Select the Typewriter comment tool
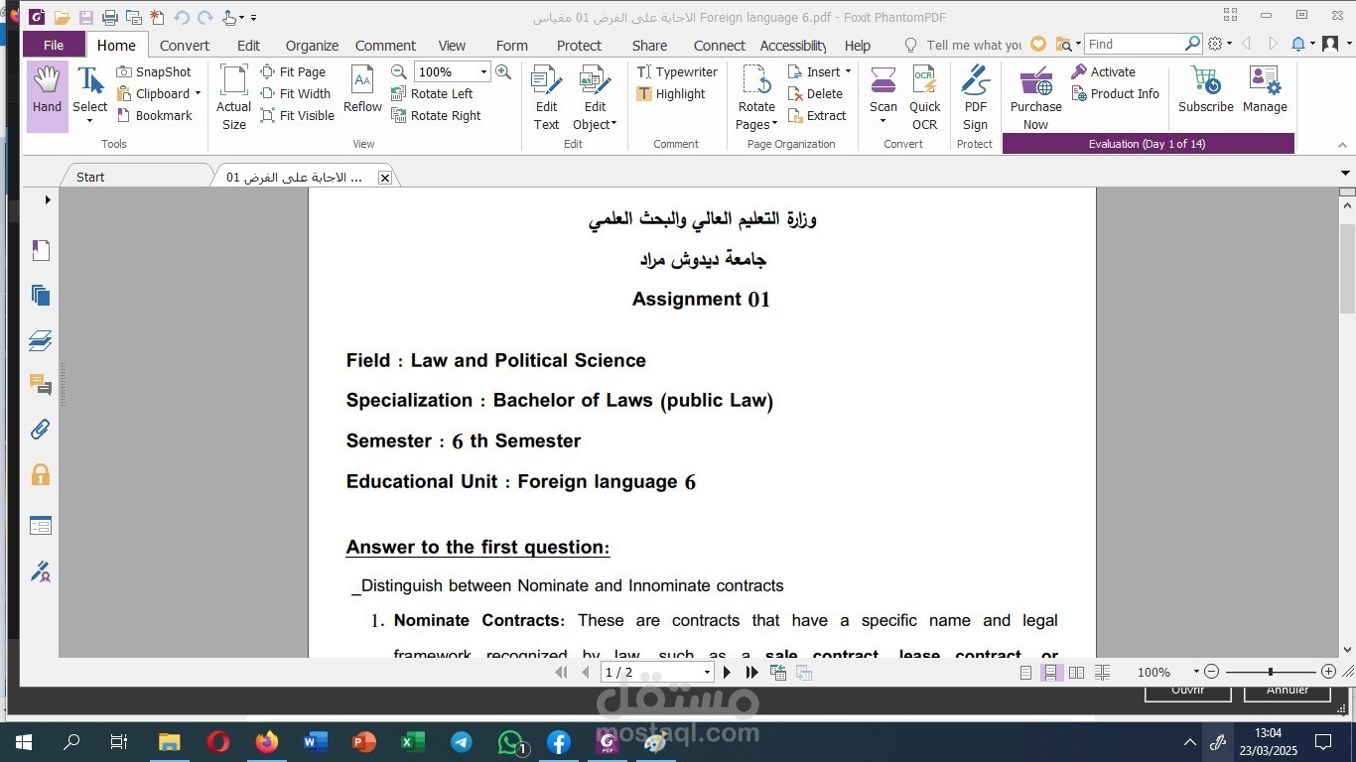 click(x=677, y=71)
